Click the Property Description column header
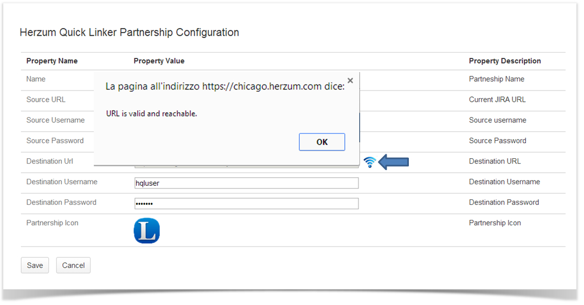 coord(505,61)
